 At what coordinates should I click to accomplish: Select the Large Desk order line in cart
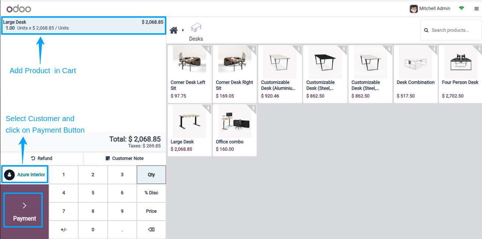(x=83, y=25)
